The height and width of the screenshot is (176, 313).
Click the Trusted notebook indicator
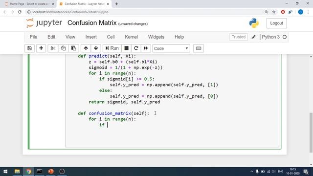click(x=239, y=37)
